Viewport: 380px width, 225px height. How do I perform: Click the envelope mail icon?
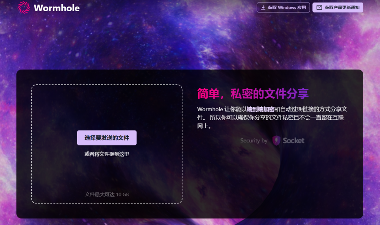pyautogui.click(x=319, y=7)
